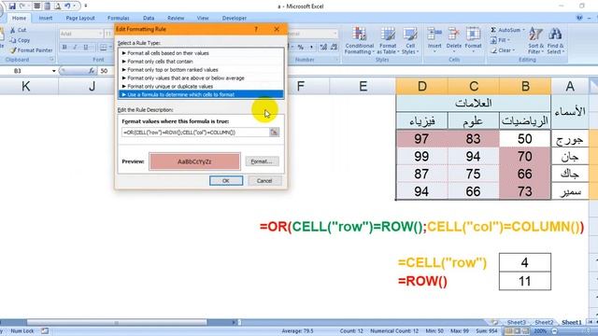
Task: Open the Name Box dropdown arrow
Action: [54, 71]
